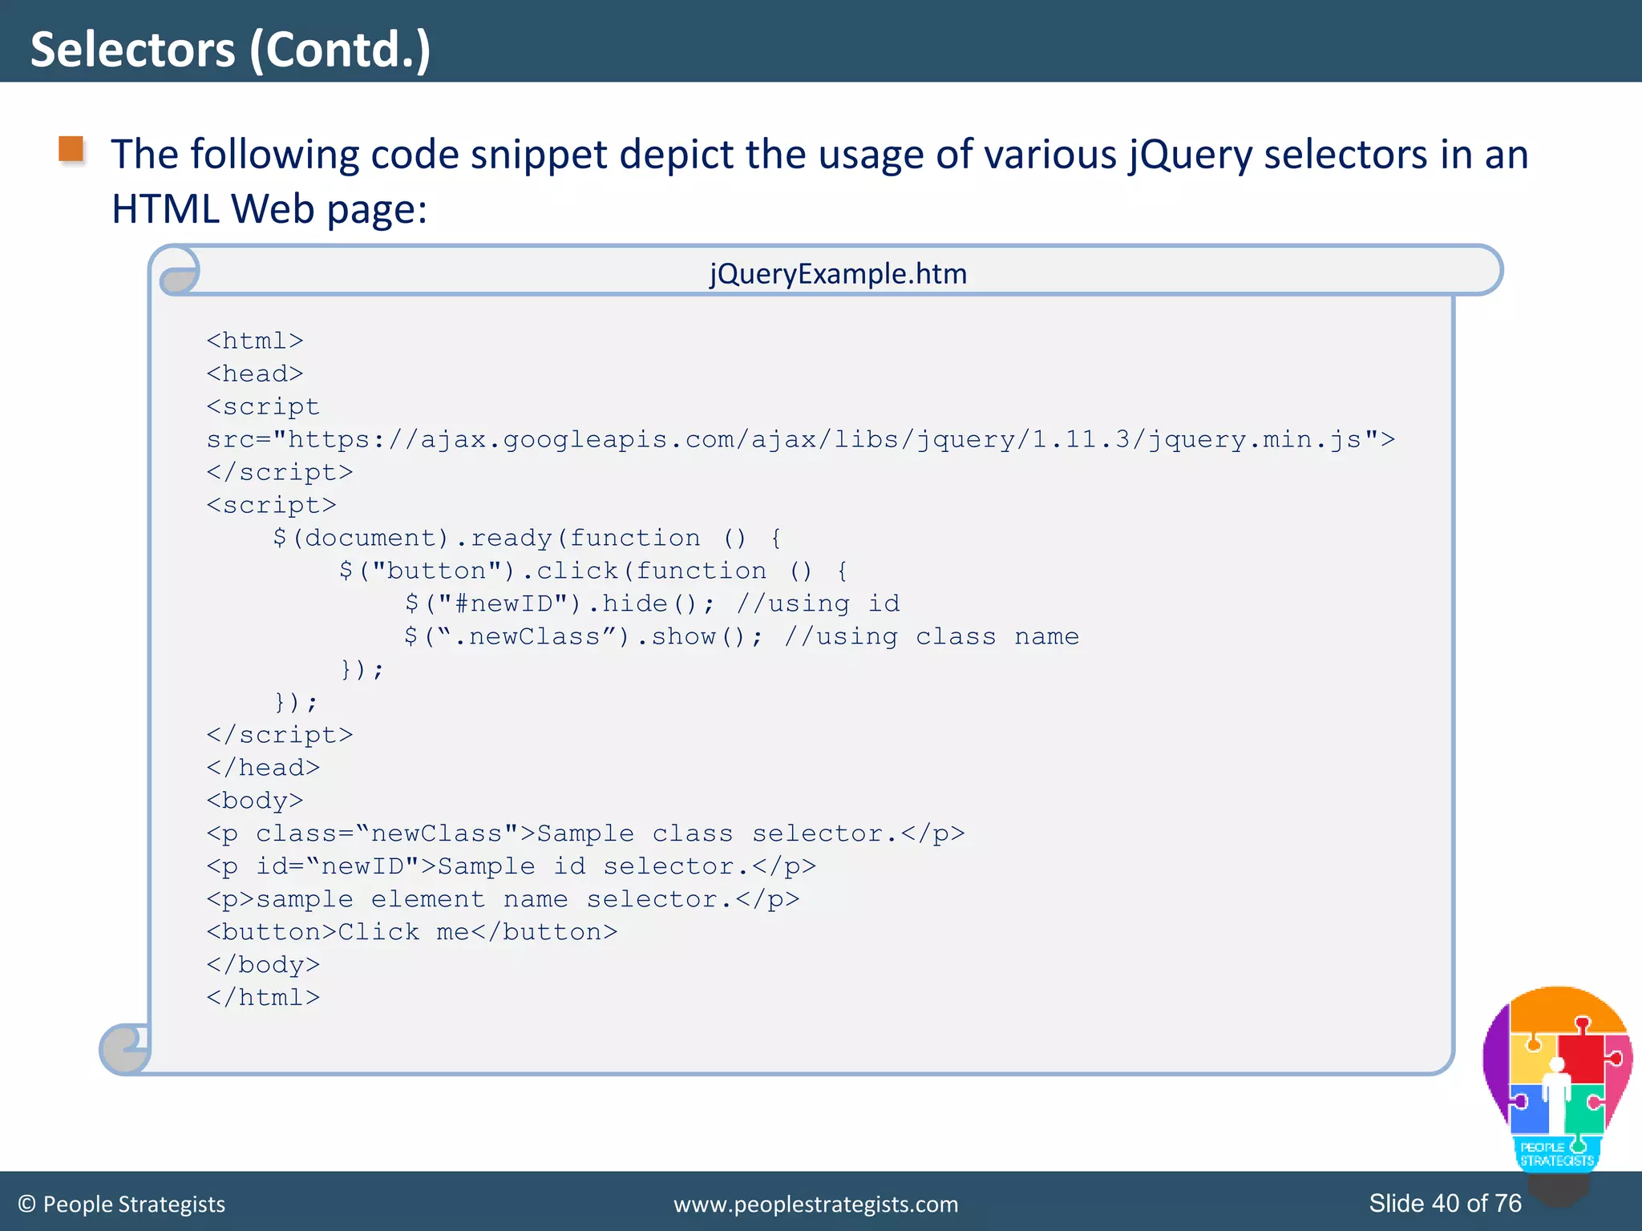Select the $(".newClass").show(); code line
The height and width of the screenshot is (1231, 1642).
click(x=584, y=636)
